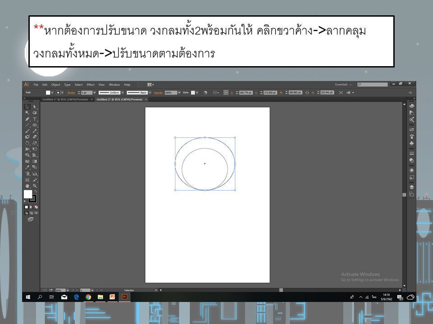Activate the Zoom tool

35,186
